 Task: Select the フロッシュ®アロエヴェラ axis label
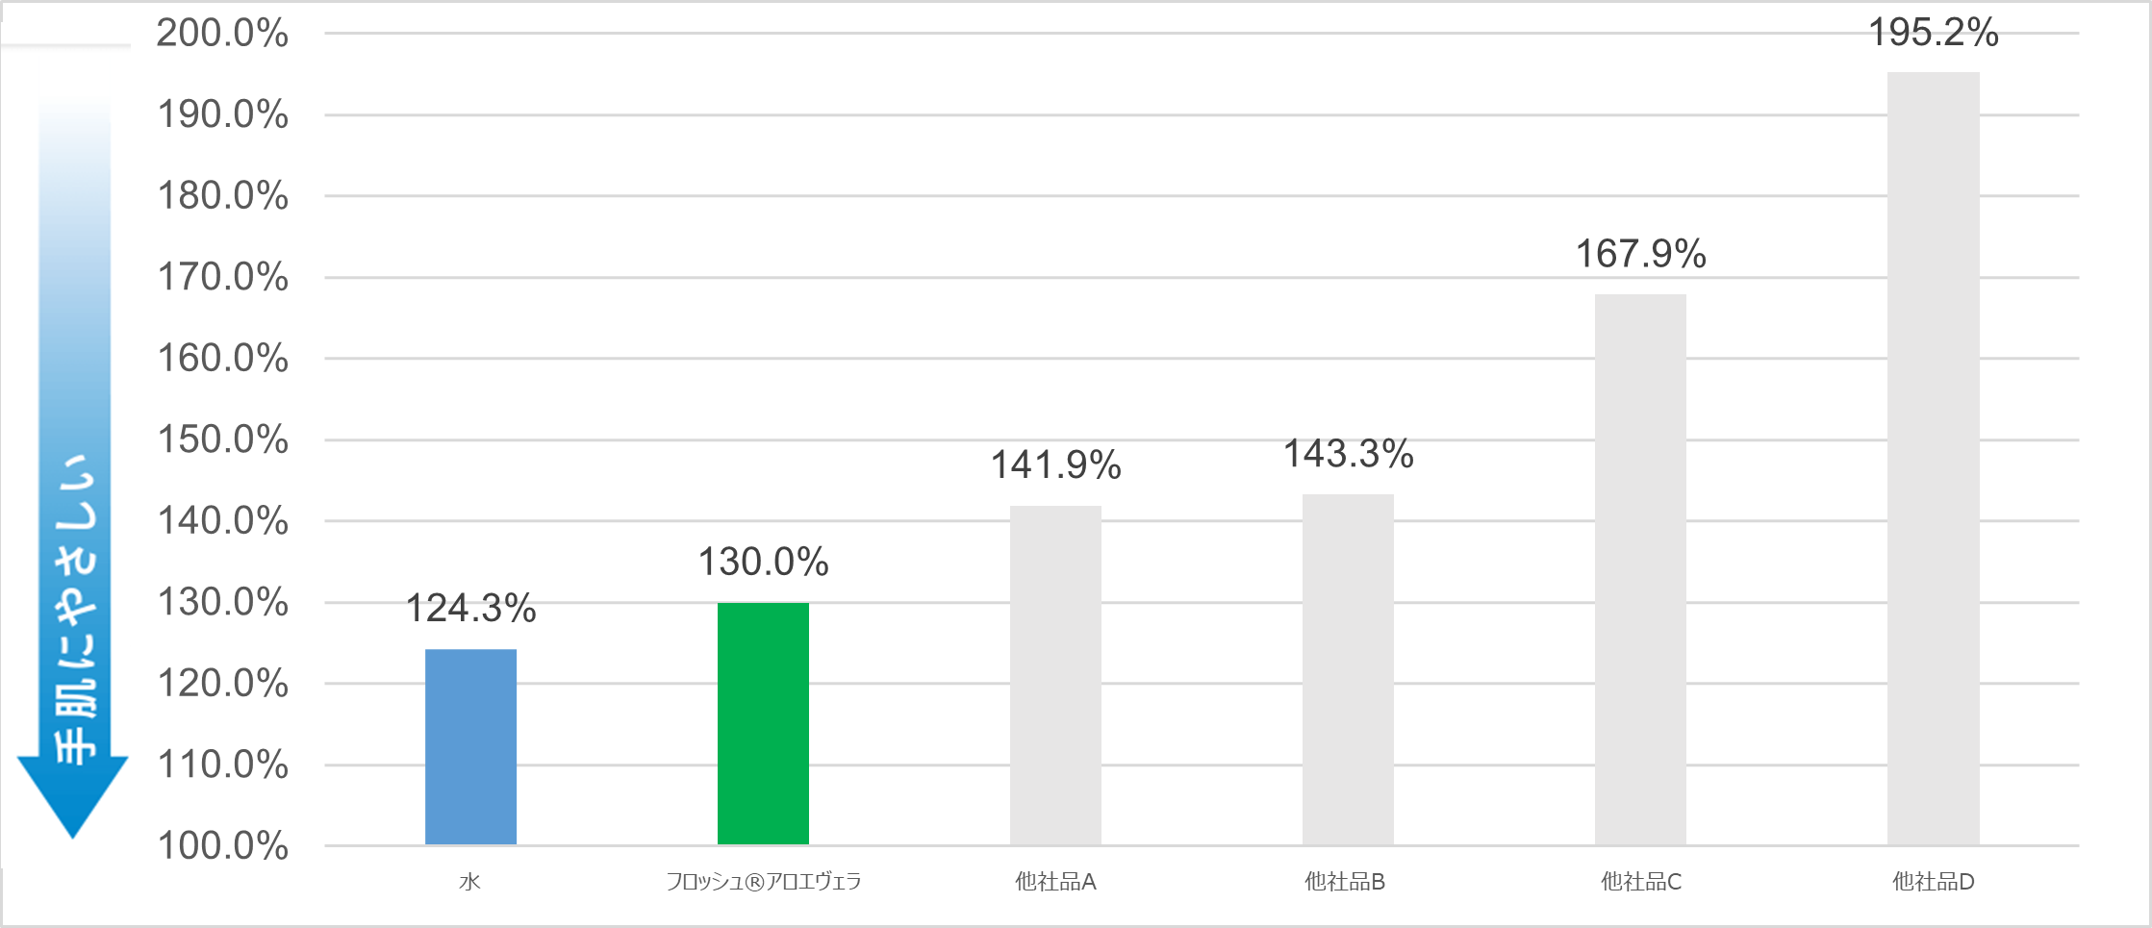tap(763, 881)
